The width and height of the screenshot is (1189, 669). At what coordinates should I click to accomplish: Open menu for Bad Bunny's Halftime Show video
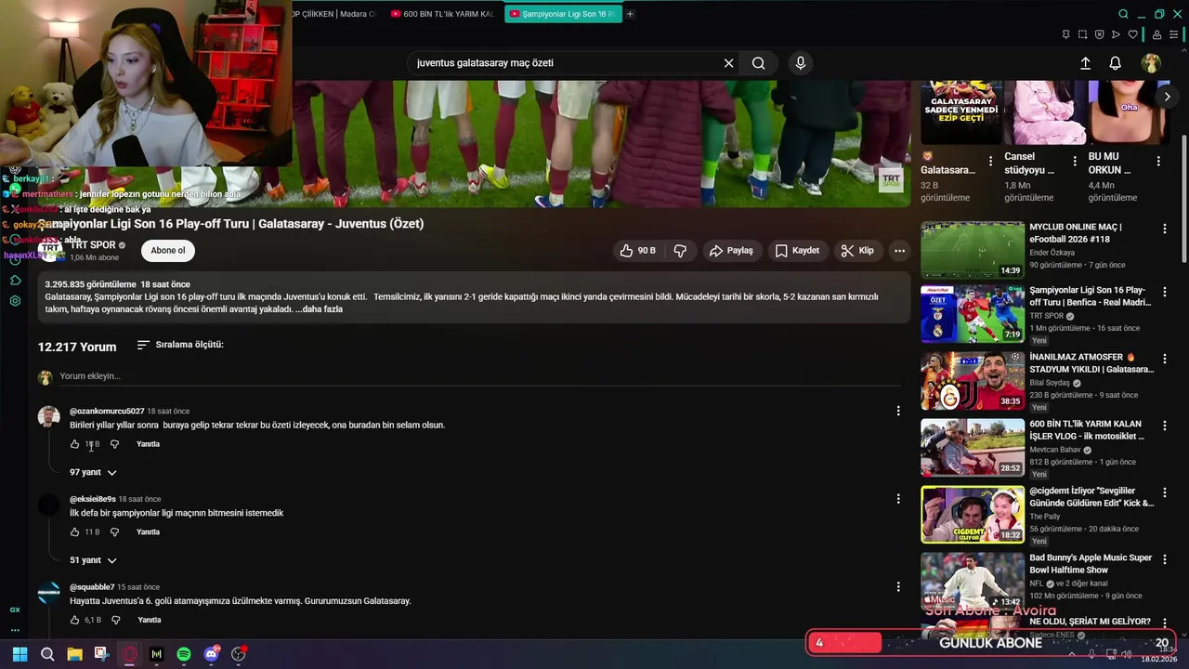pyautogui.click(x=1165, y=559)
